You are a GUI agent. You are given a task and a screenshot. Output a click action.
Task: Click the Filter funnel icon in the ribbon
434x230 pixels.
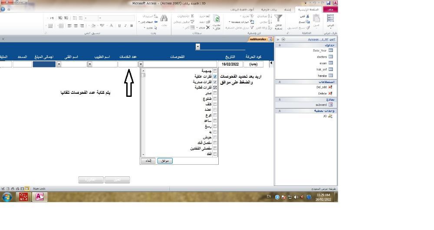tap(278, 19)
